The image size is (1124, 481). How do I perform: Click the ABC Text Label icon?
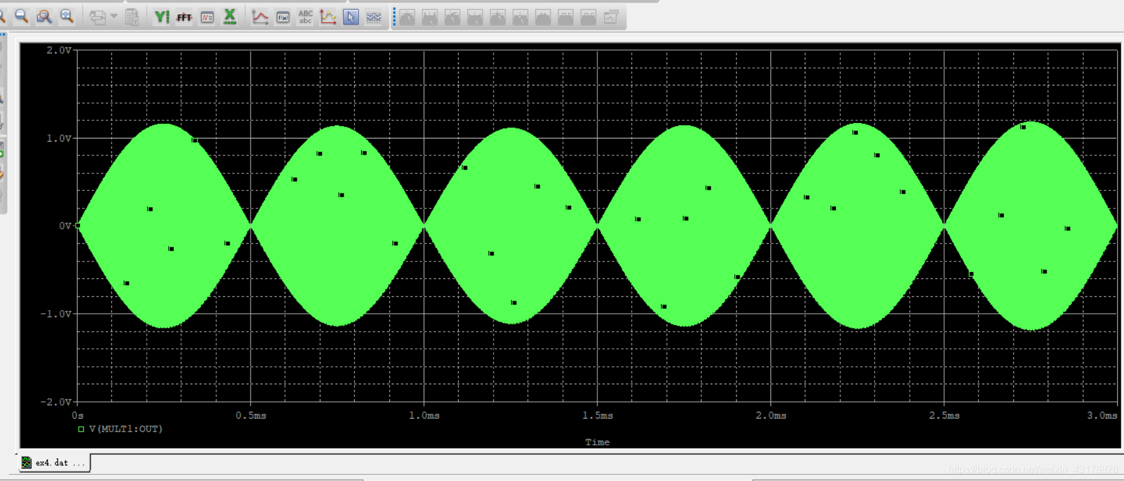[306, 17]
